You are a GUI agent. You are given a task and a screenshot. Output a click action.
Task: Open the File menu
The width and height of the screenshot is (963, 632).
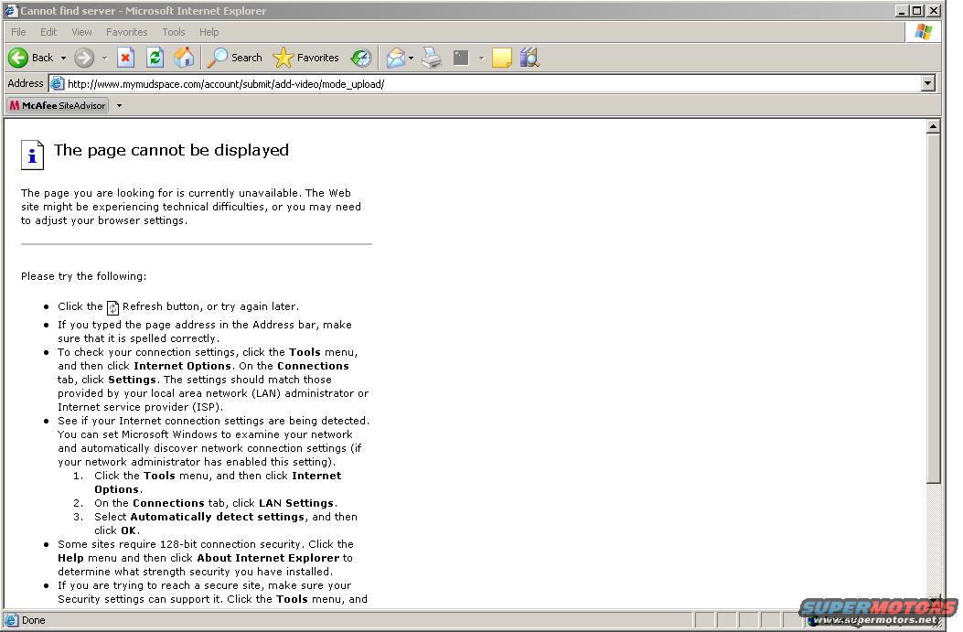[x=18, y=32]
